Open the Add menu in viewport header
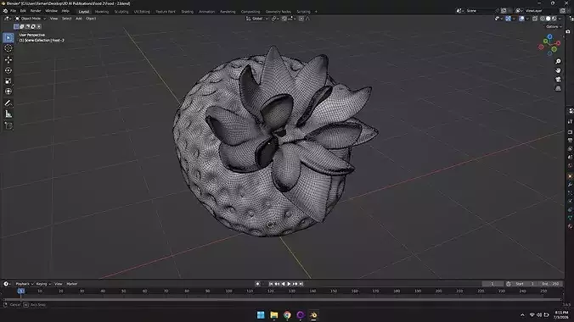Viewport: 574px width, 322px height. click(79, 19)
